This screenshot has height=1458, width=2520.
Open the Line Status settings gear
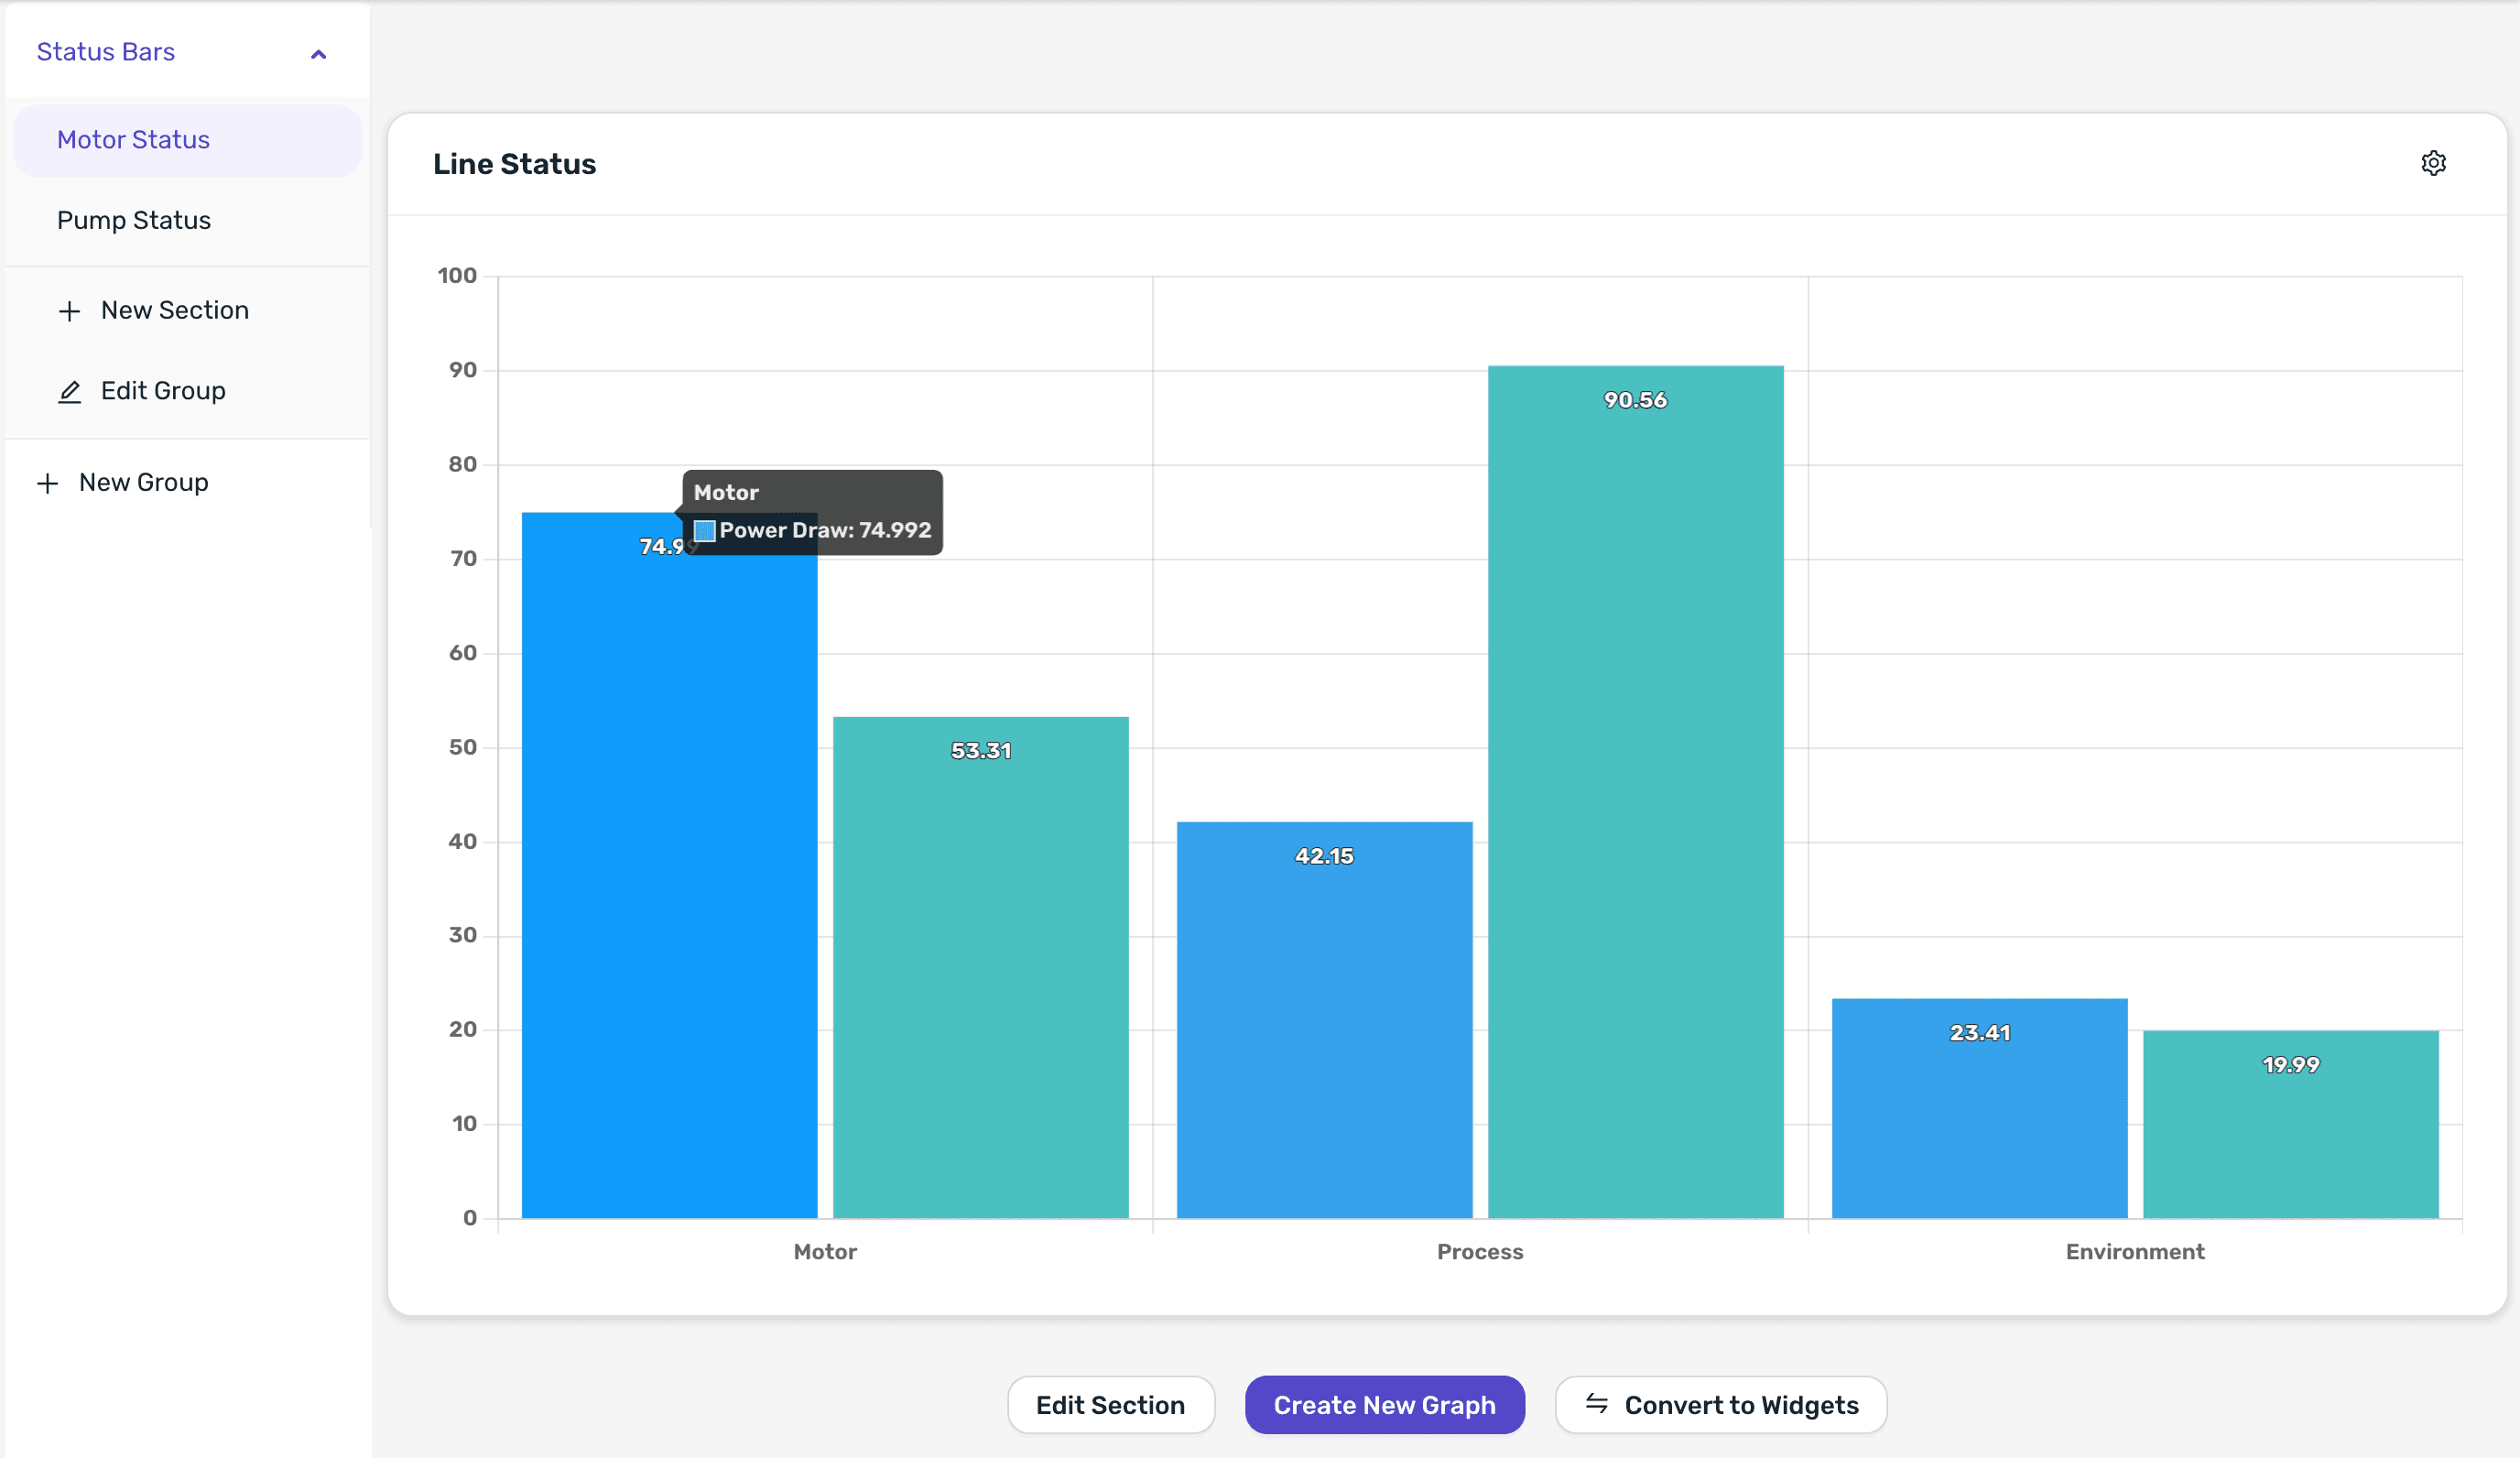click(x=2433, y=163)
